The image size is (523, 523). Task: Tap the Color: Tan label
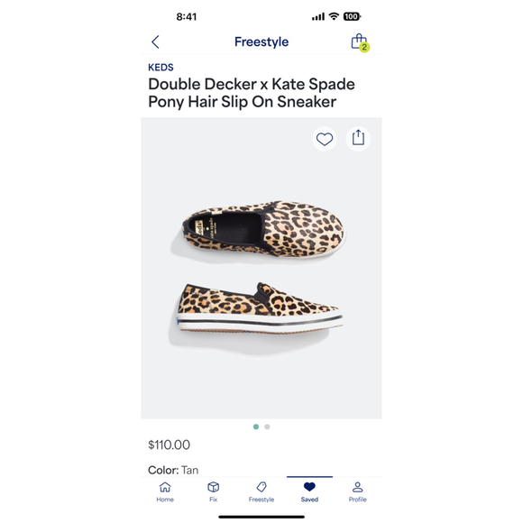173,470
